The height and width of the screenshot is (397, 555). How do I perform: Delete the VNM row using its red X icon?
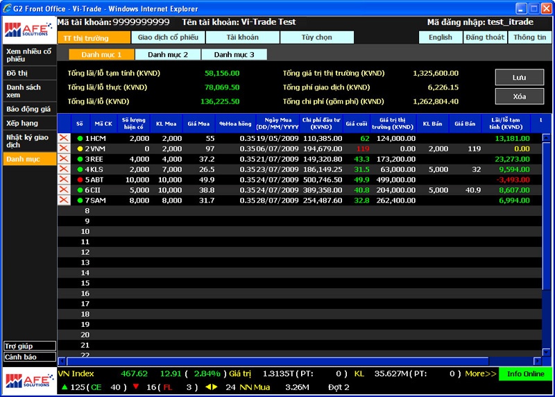[64, 149]
